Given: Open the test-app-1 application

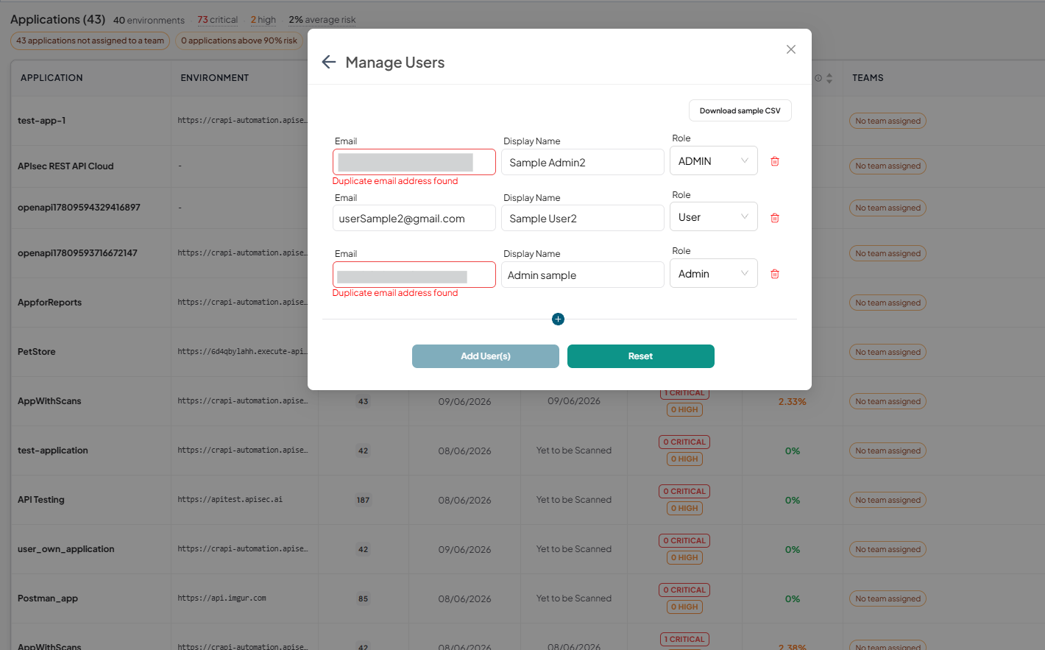Looking at the screenshot, I should tap(42, 121).
